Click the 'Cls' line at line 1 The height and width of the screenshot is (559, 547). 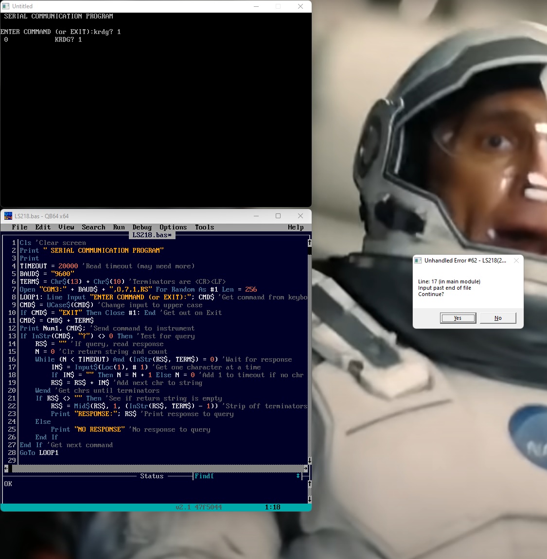point(53,243)
